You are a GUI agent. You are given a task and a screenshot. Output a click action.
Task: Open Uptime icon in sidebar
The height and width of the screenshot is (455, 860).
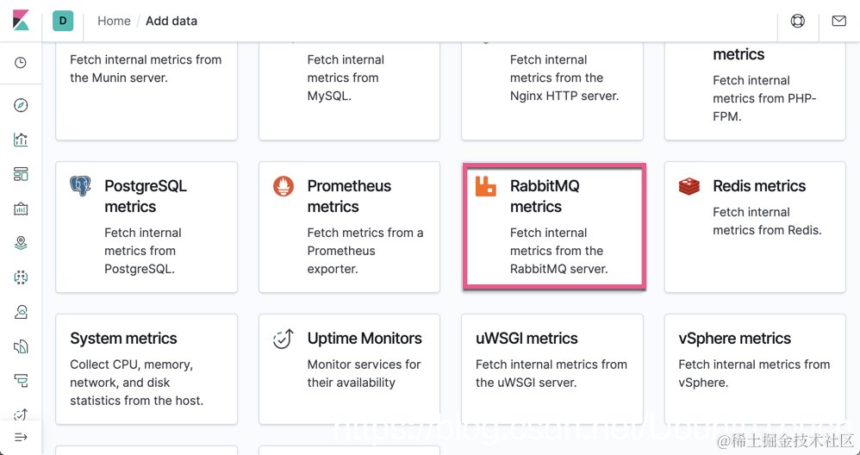coord(21,414)
